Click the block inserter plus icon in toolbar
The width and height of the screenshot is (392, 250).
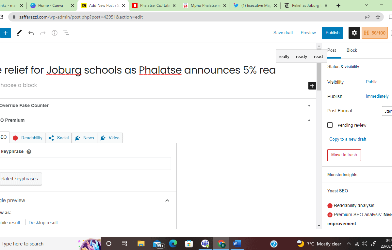click(x=5, y=33)
